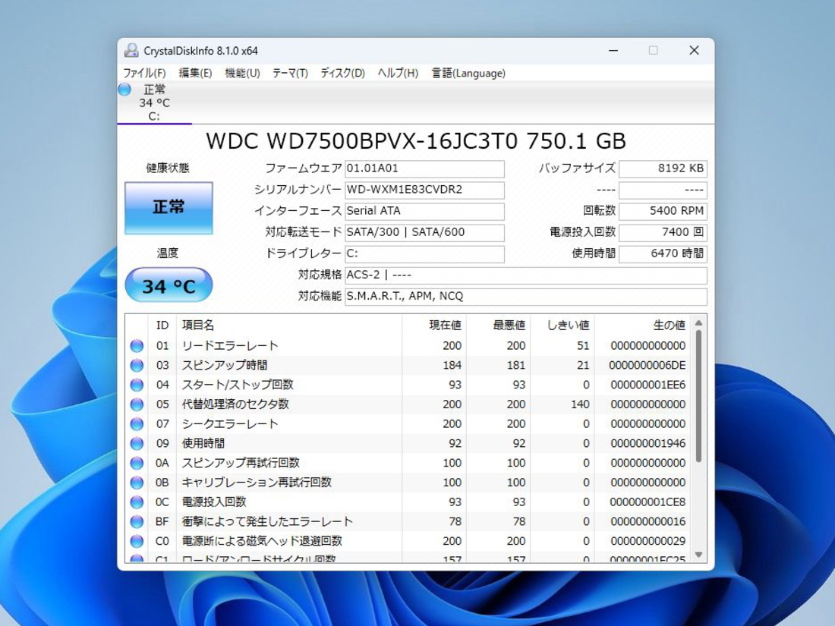Click the ID column header

click(162, 326)
